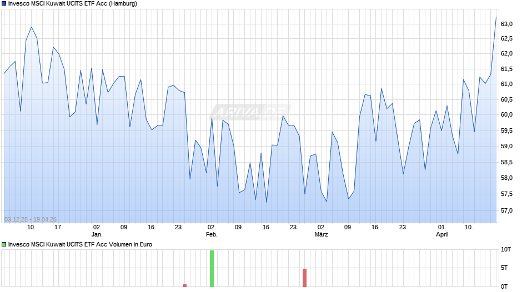522x292 pixels.
Task: Click the 60,0 price axis label
Action: pos(506,114)
